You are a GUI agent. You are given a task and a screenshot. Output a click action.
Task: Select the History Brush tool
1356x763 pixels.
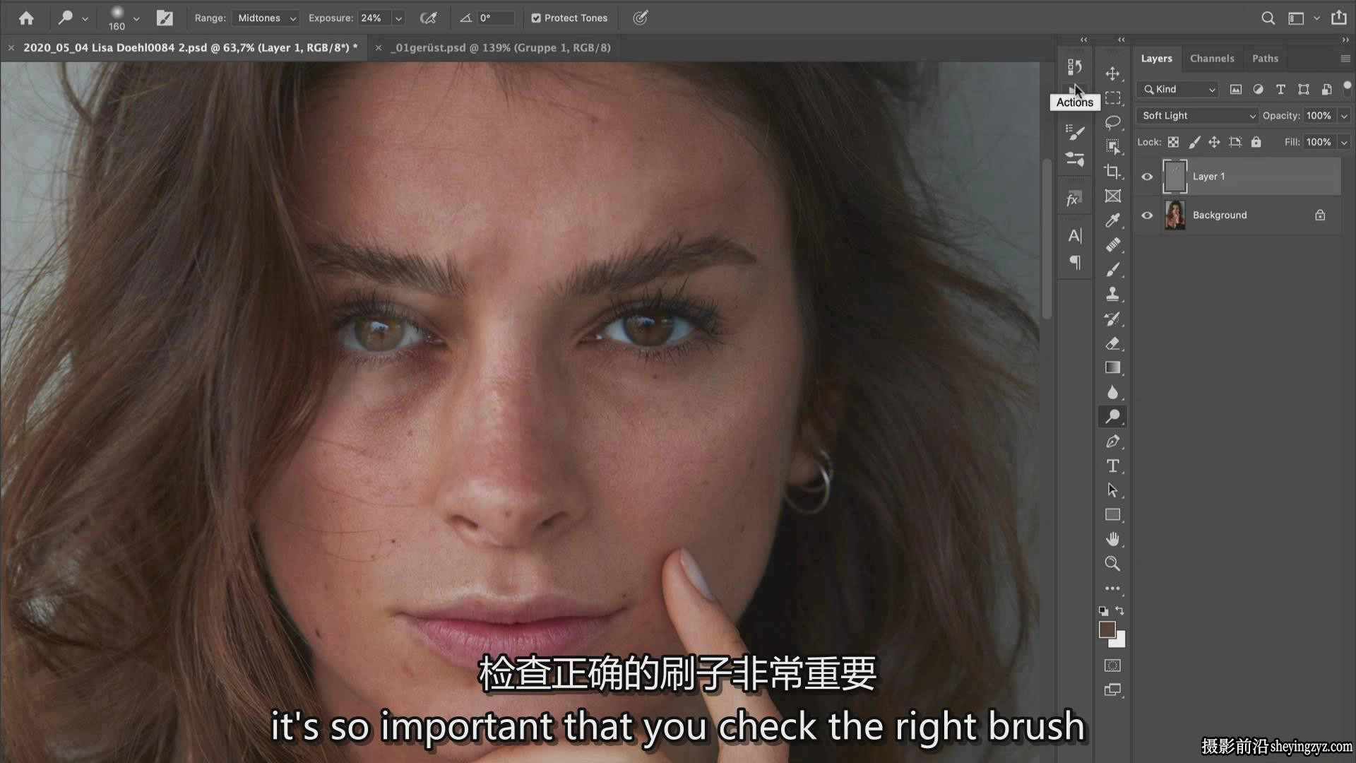click(1112, 319)
